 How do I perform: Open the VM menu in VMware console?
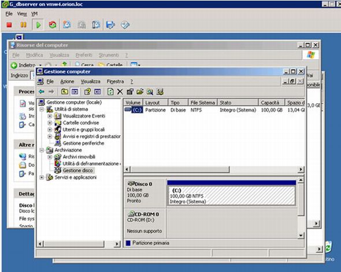point(34,14)
